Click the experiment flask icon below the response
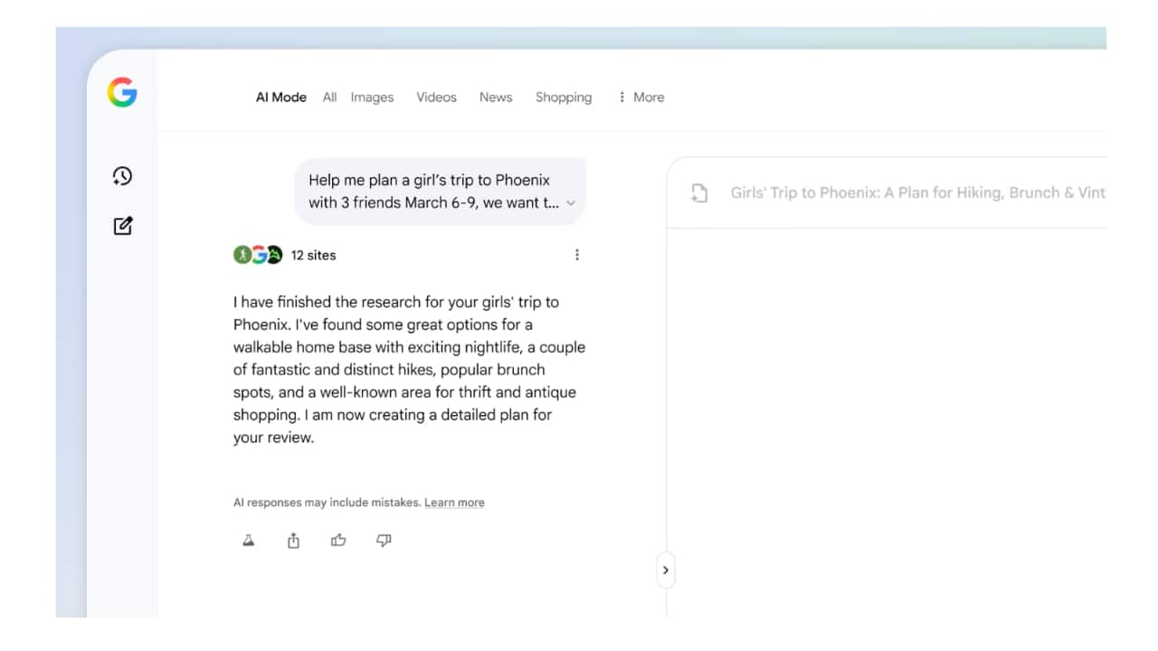1158x651 pixels. click(x=249, y=540)
